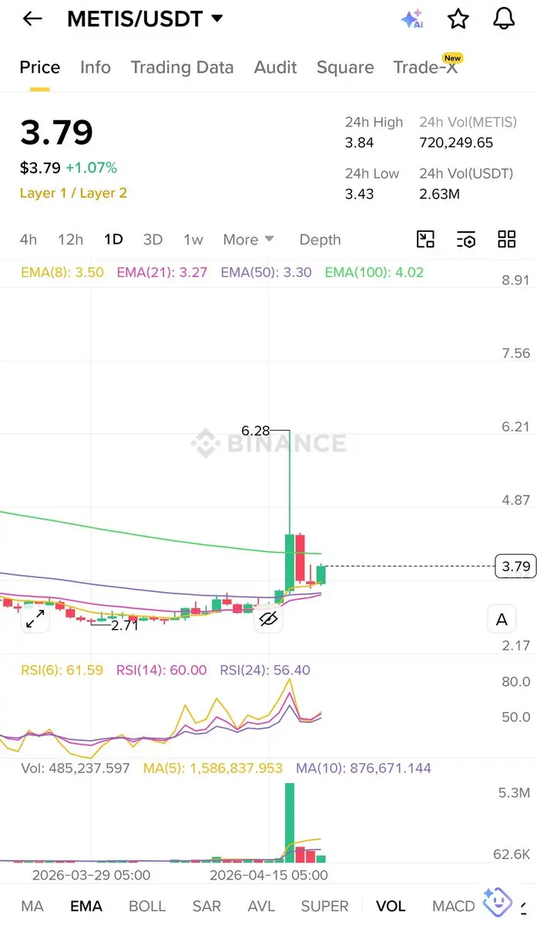This screenshot has height=925, width=537.
Task: Open price alerts via the bell icon
Action: pos(504,19)
